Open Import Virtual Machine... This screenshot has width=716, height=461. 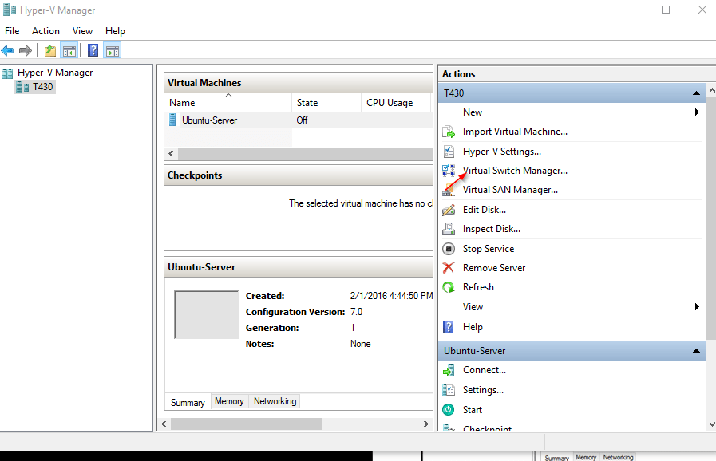coord(515,132)
